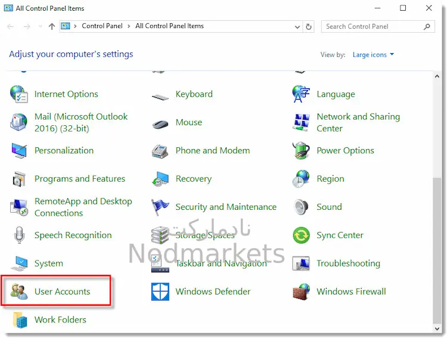This screenshot has height=338, width=447.
Task: Open the recent locations dropdown arrow
Action: point(40,26)
